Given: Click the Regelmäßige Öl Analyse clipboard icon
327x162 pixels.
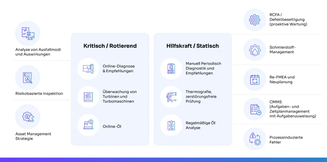Looking at the screenshot, I should point(171,125).
